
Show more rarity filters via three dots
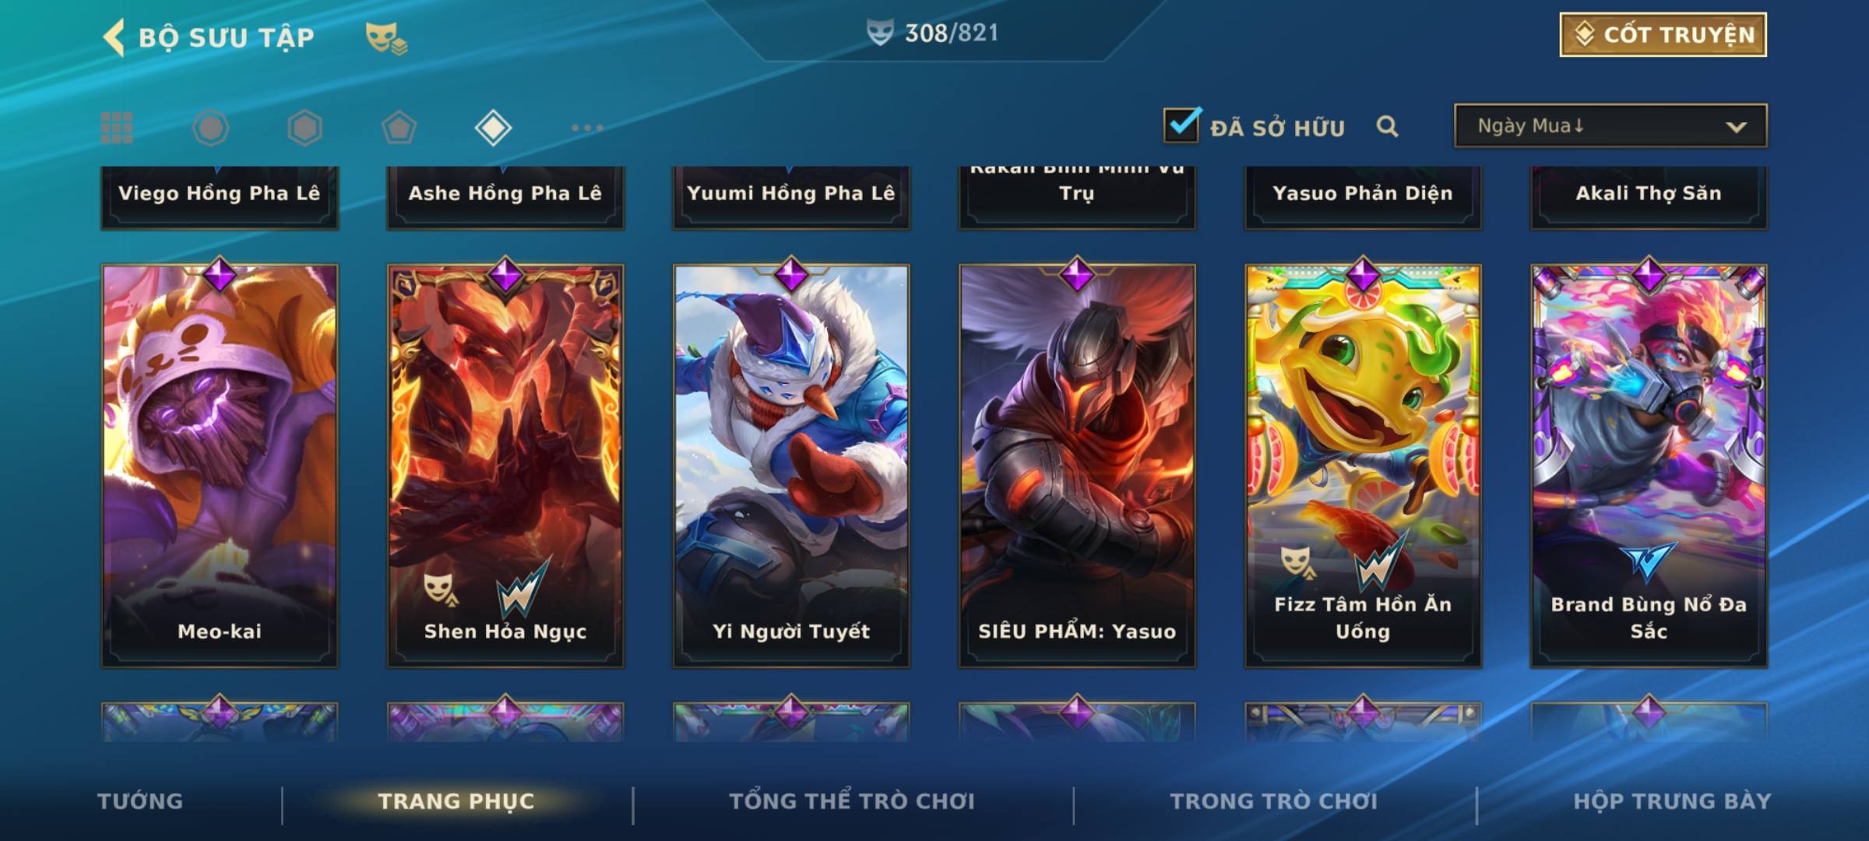click(587, 128)
